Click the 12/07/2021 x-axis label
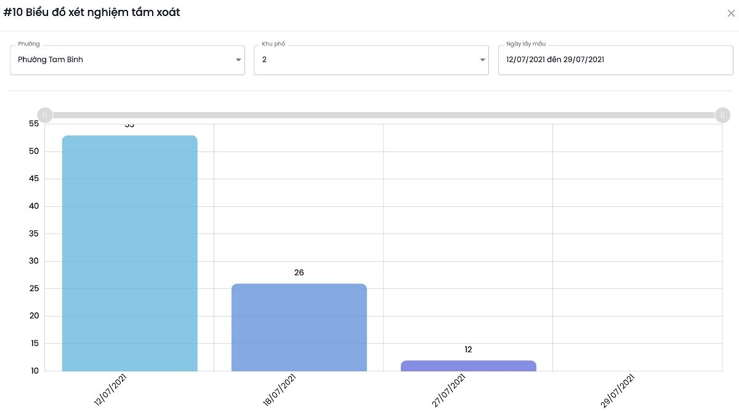Screen dimensions: 739x412 pos(111,390)
